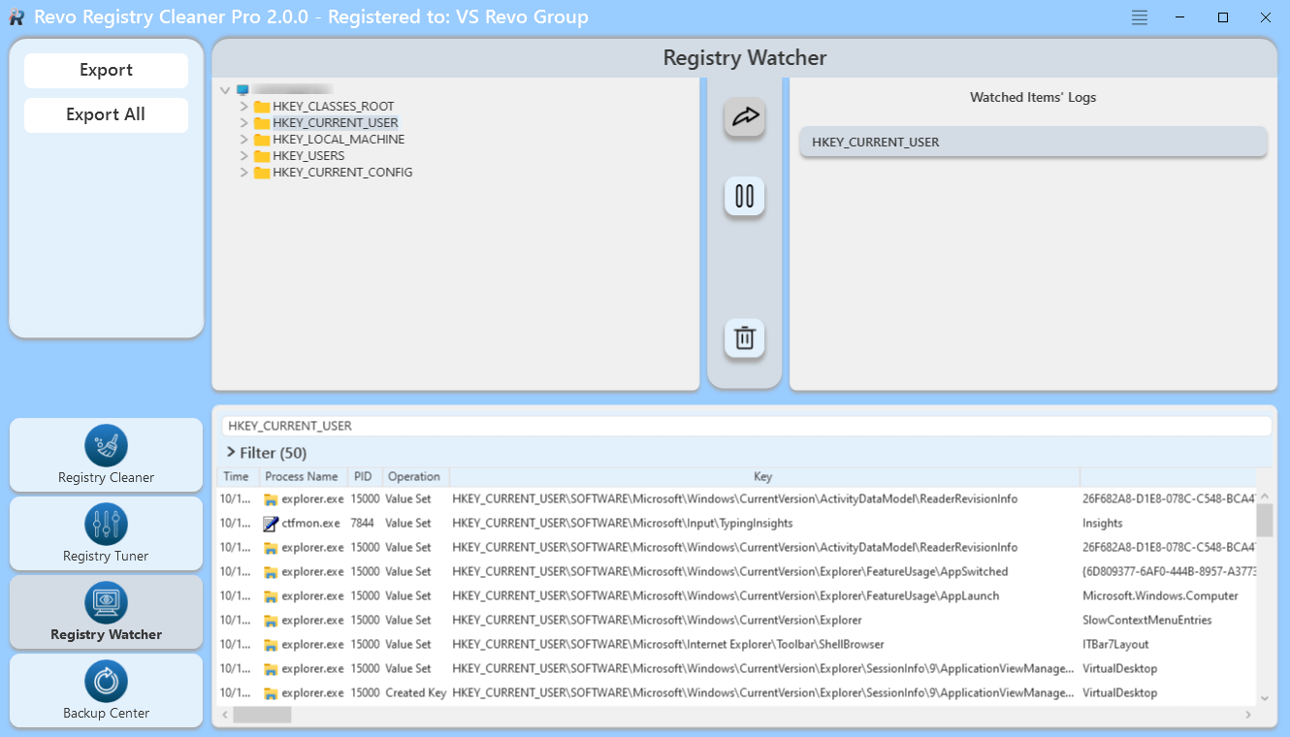Viewport: 1290px width, 737px height.
Task: Expand the Filter (50) section
Action: tap(232, 453)
